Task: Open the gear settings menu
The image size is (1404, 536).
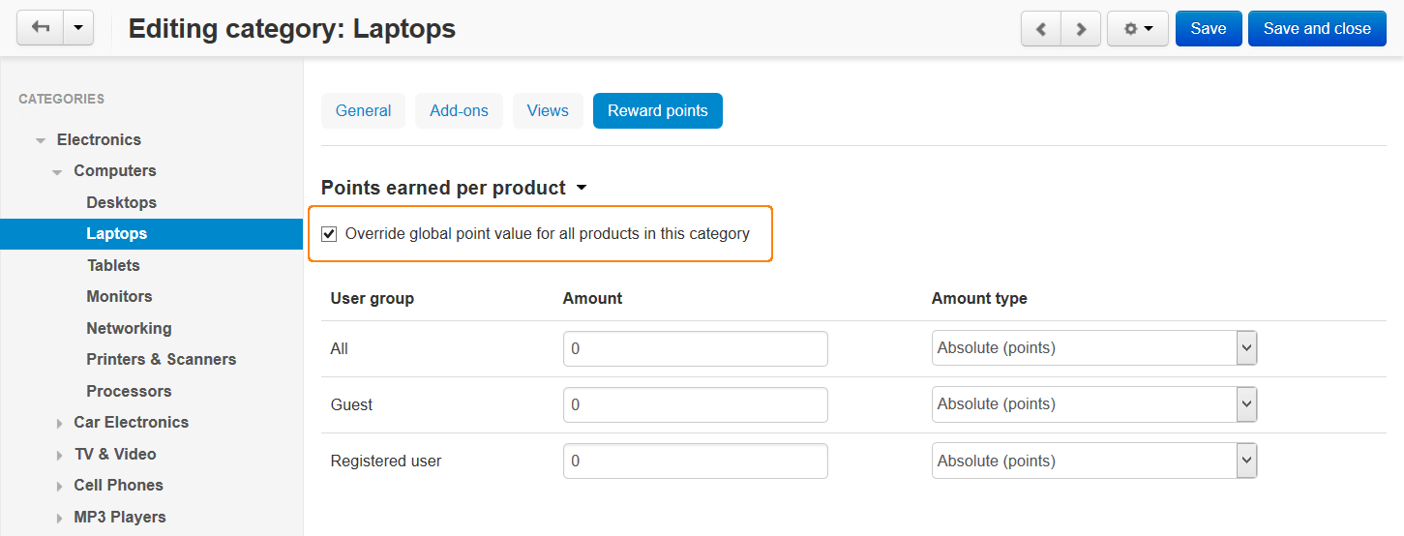Action: pos(1138,29)
